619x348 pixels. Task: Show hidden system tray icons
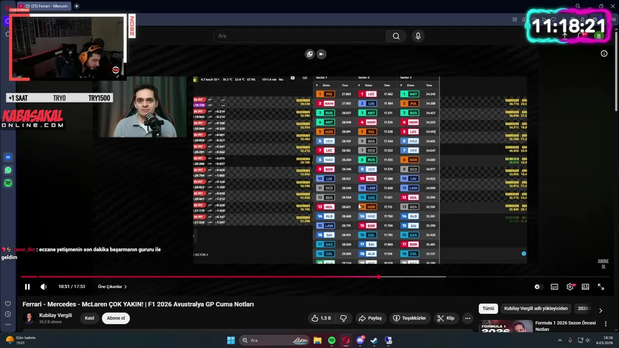560,340
